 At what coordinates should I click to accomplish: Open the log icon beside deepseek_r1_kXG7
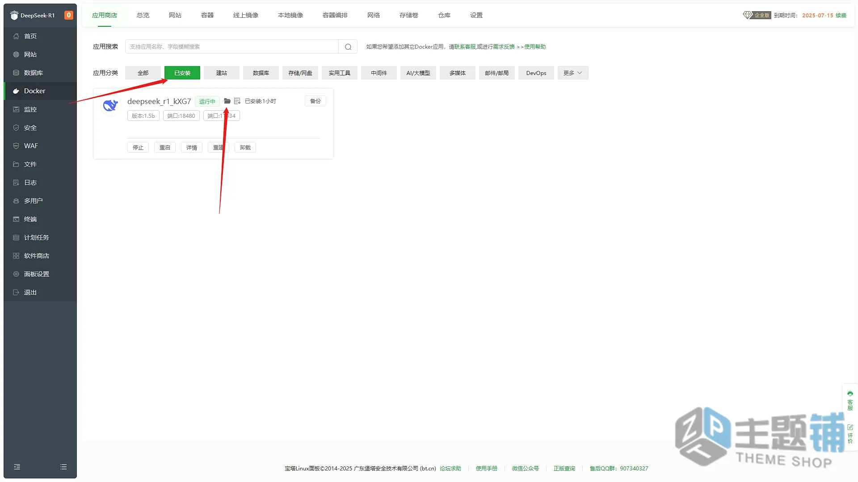[237, 101]
